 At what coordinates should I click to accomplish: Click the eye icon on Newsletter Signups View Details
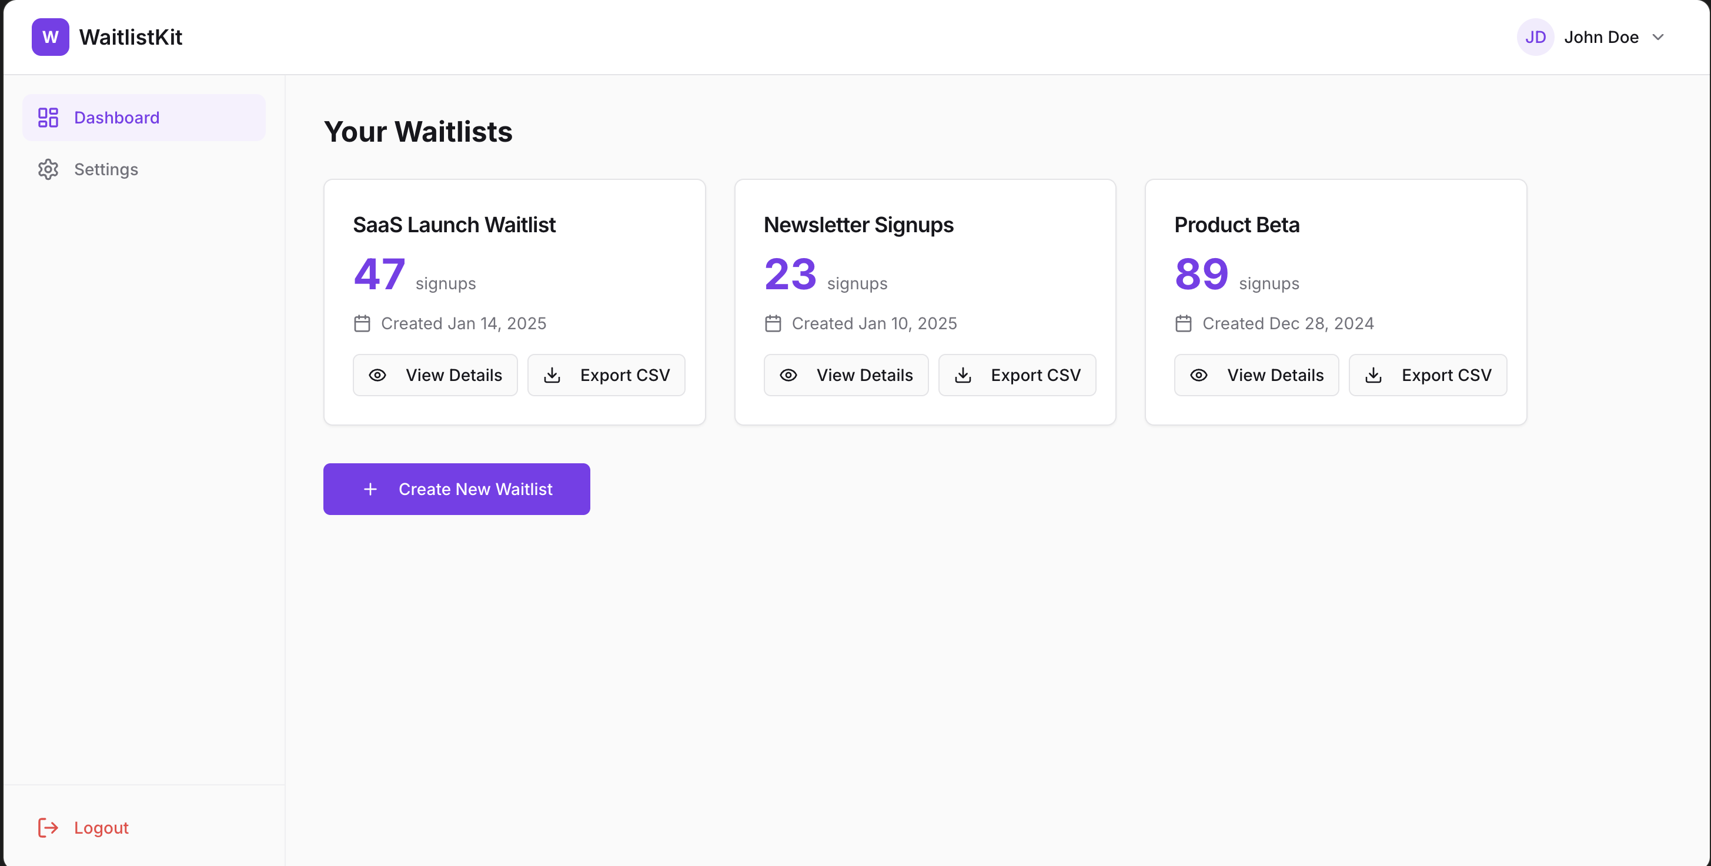click(x=788, y=375)
